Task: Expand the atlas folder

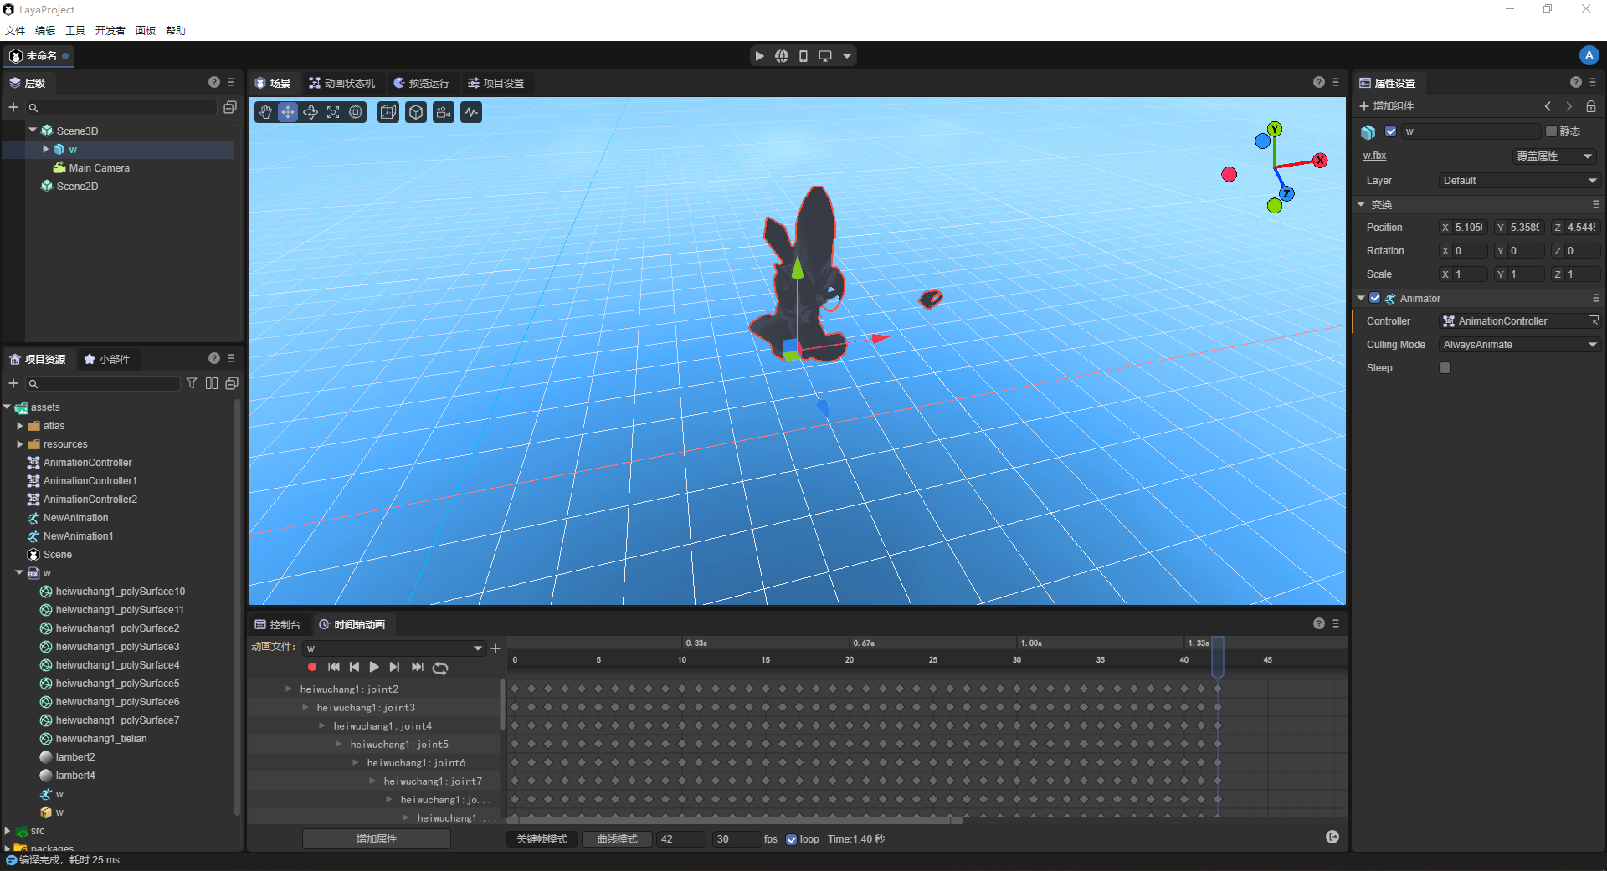Action: (19, 426)
